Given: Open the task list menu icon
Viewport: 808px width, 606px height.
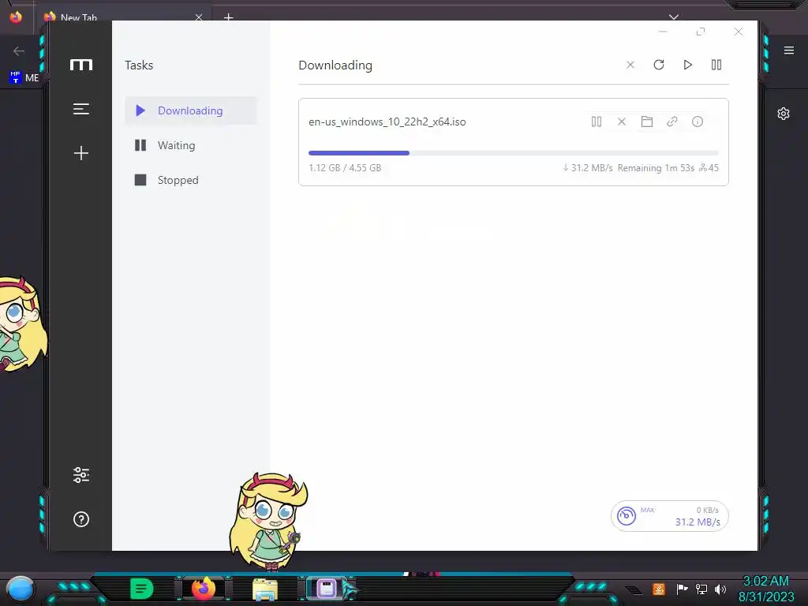Looking at the screenshot, I should click(x=81, y=109).
